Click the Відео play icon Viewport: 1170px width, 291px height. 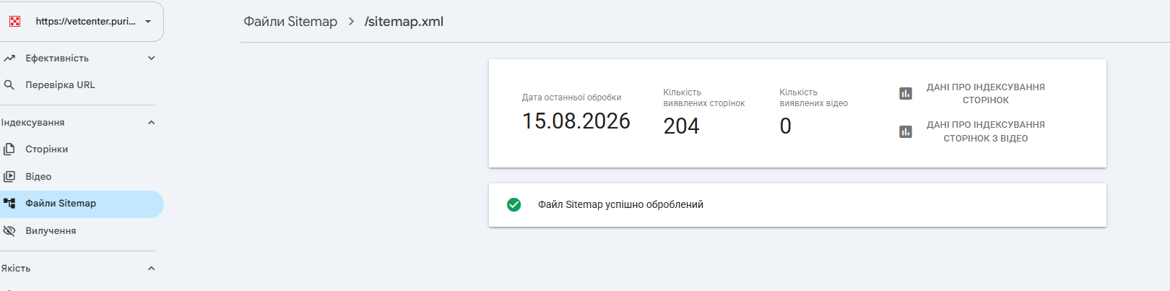(x=9, y=176)
